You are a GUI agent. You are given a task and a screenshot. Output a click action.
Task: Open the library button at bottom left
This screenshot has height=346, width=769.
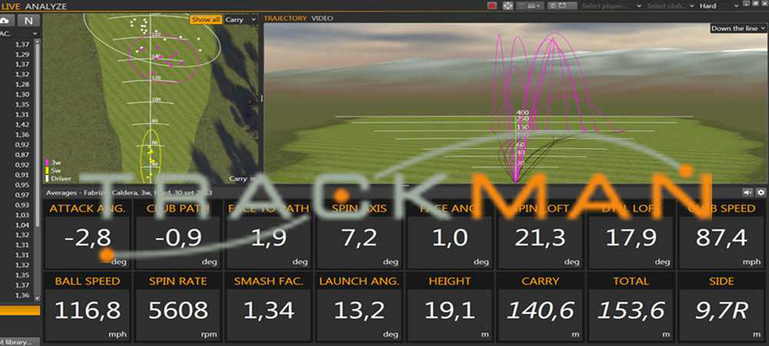[19, 341]
